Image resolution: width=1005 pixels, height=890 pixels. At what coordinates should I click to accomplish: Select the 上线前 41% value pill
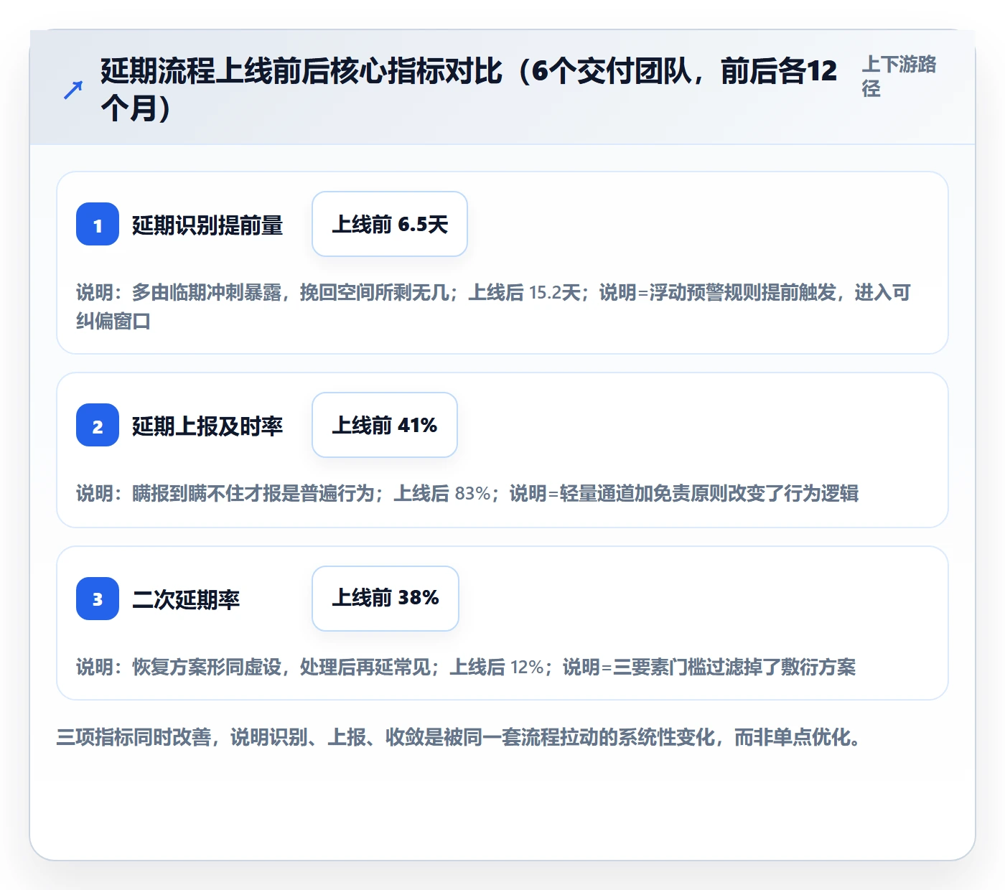tap(385, 425)
